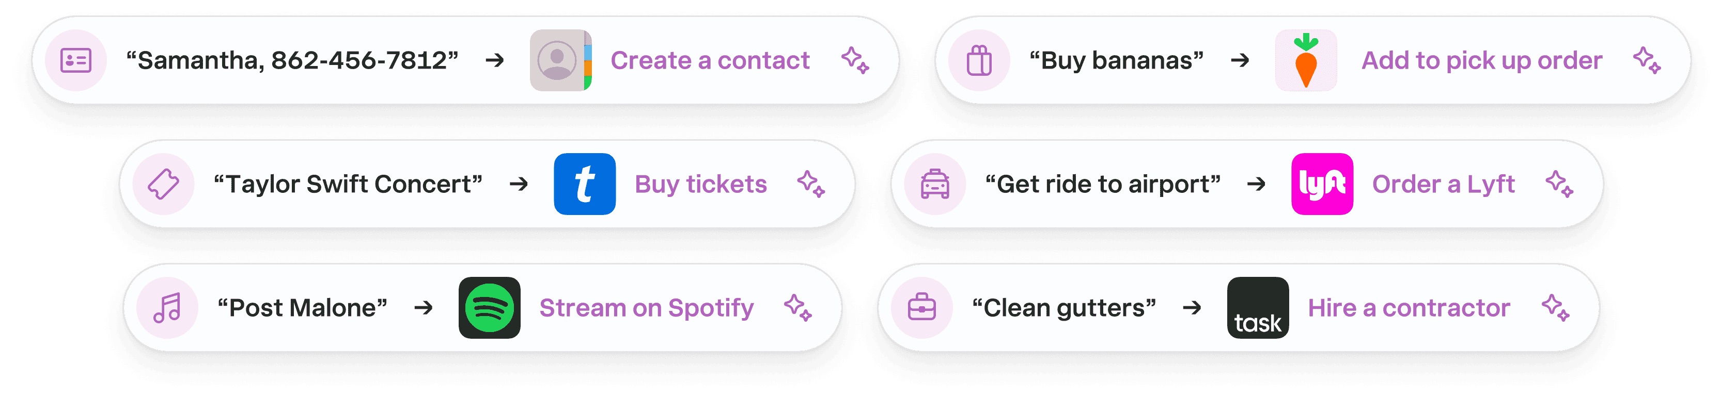
Task: Click the Create a contact link
Action: point(710,60)
